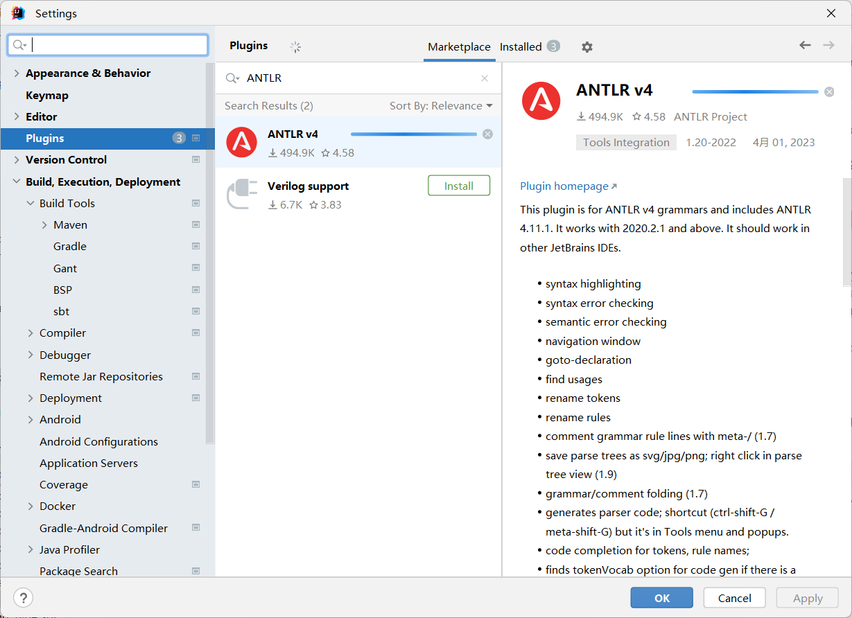Install the Verilog support plugin
The height and width of the screenshot is (618, 852).
point(459,186)
